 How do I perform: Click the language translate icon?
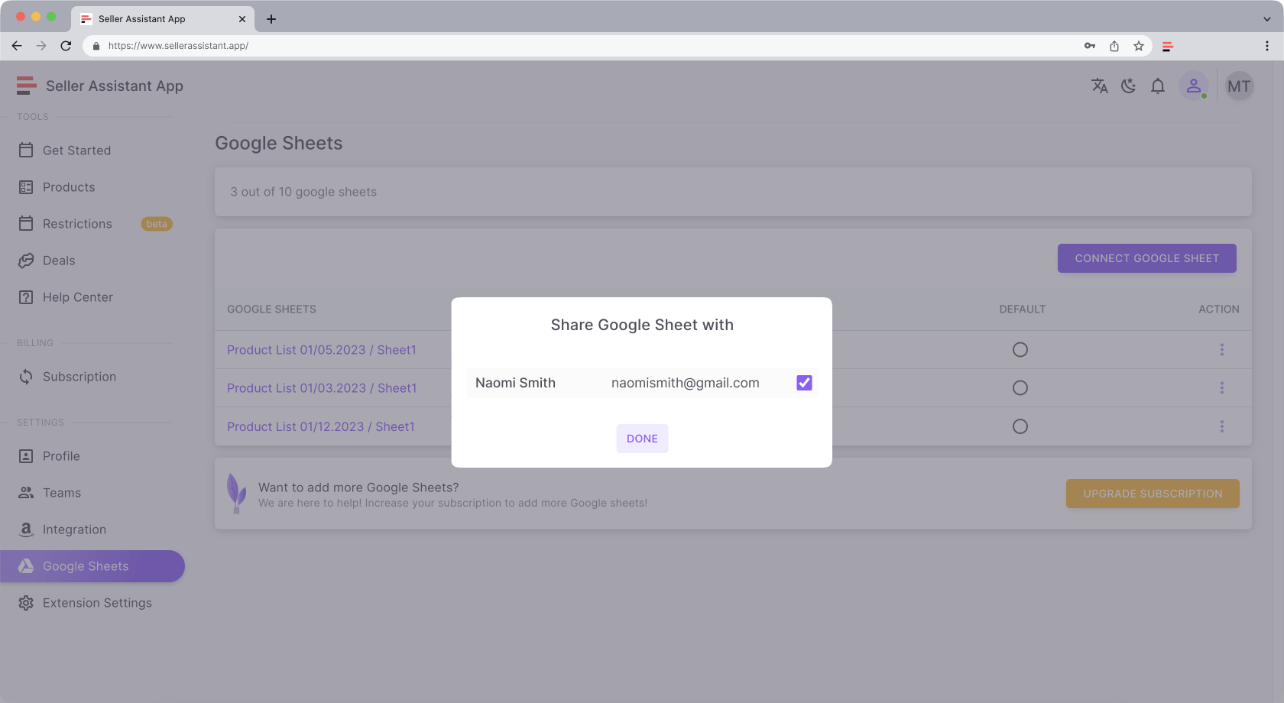tap(1099, 86)
